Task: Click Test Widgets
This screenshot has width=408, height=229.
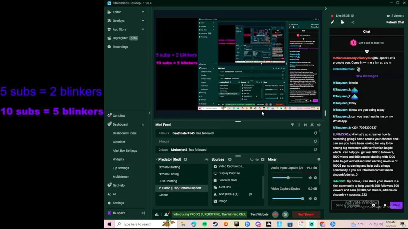Action: [x=259, y=214]
